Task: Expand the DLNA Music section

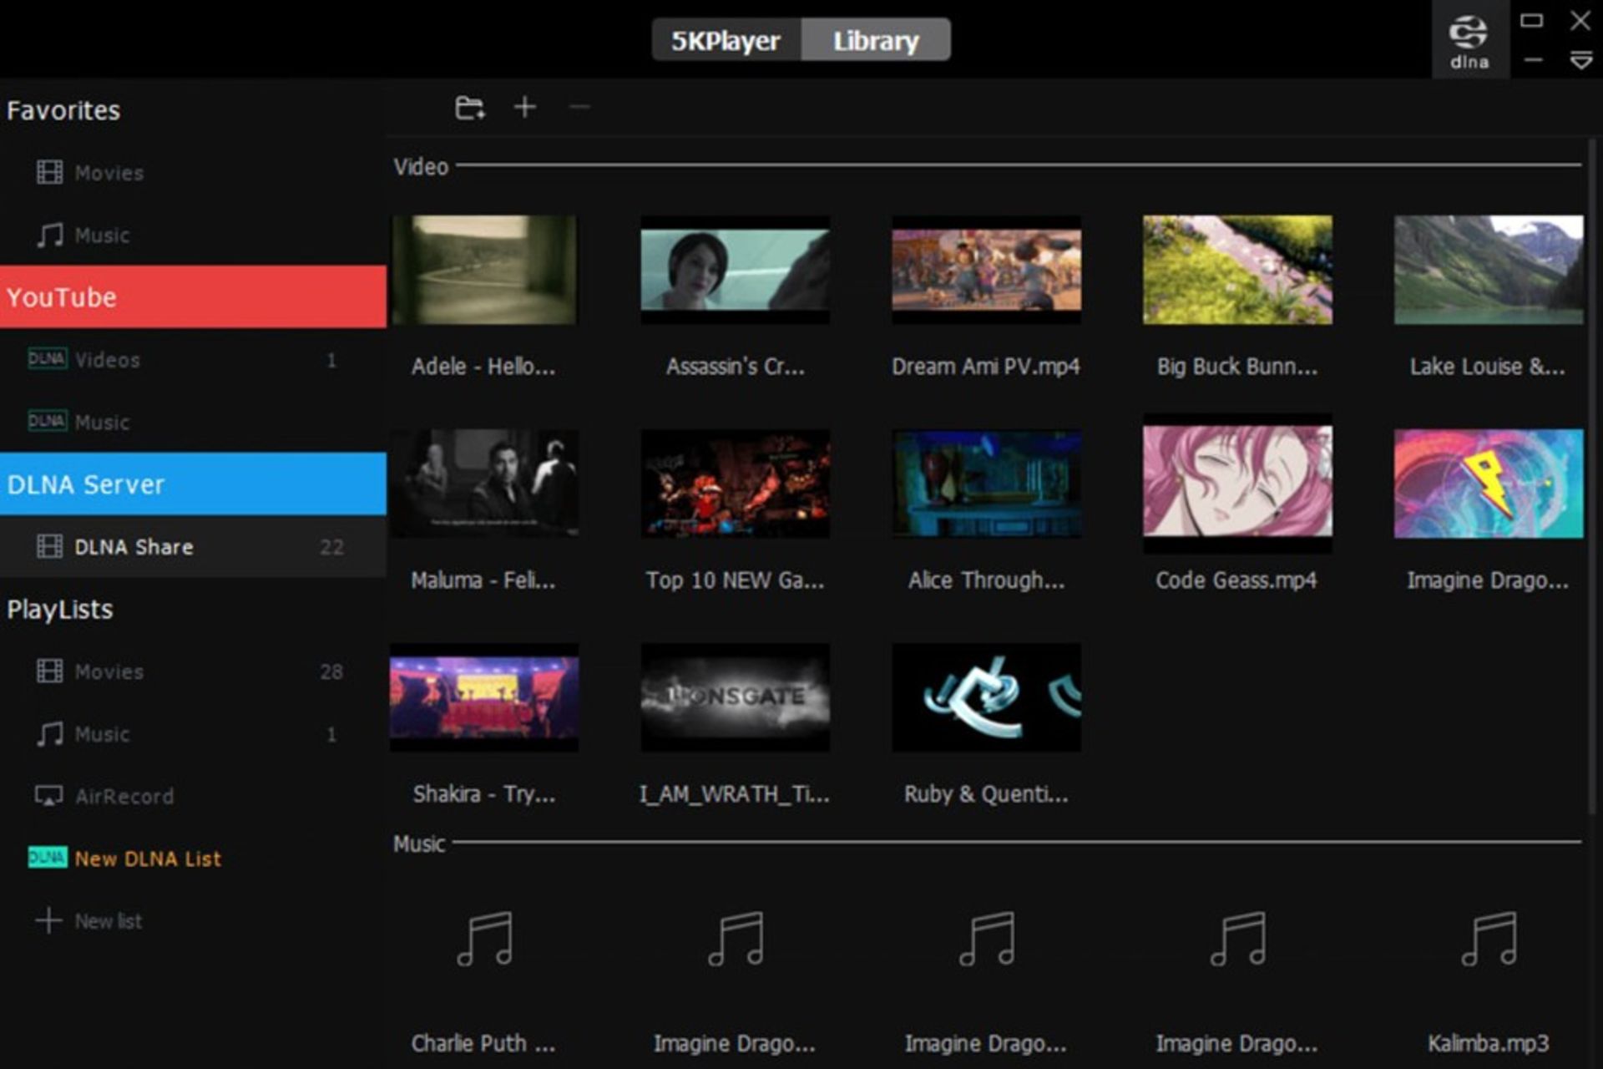Action: point(99,421)
